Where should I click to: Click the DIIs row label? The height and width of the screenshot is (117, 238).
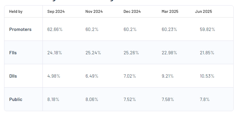click(13, 76)
